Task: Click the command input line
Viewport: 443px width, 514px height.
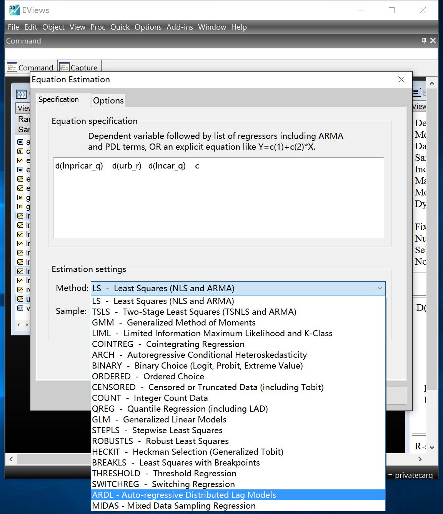Action: pyautogui.click(x=221, y=53)
